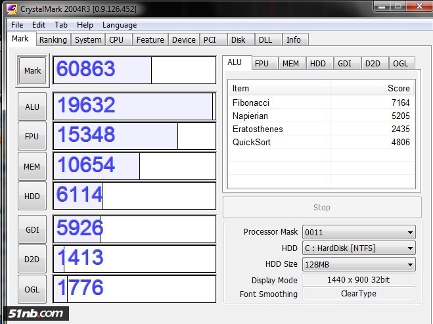The width and height of the screenshot is (433, 324).
Task: Expand the HDD Size dropdown
Action: (358, 264)
